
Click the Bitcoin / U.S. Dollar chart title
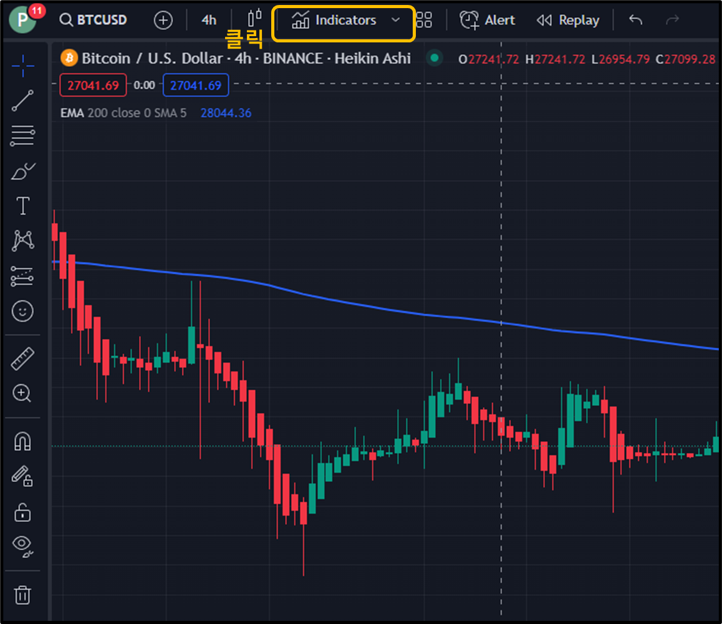click(x=246, y=59)
